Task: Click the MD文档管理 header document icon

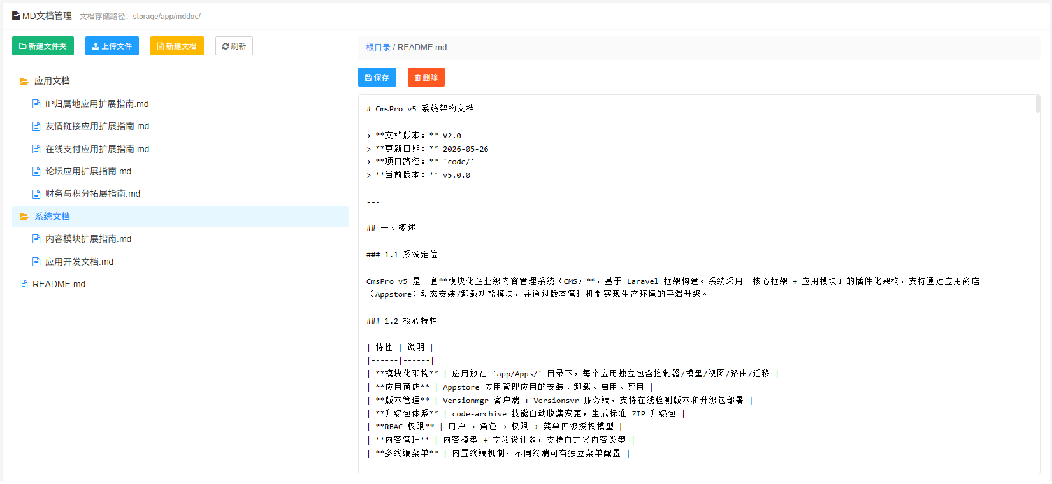Action: [x=16, y=16]
